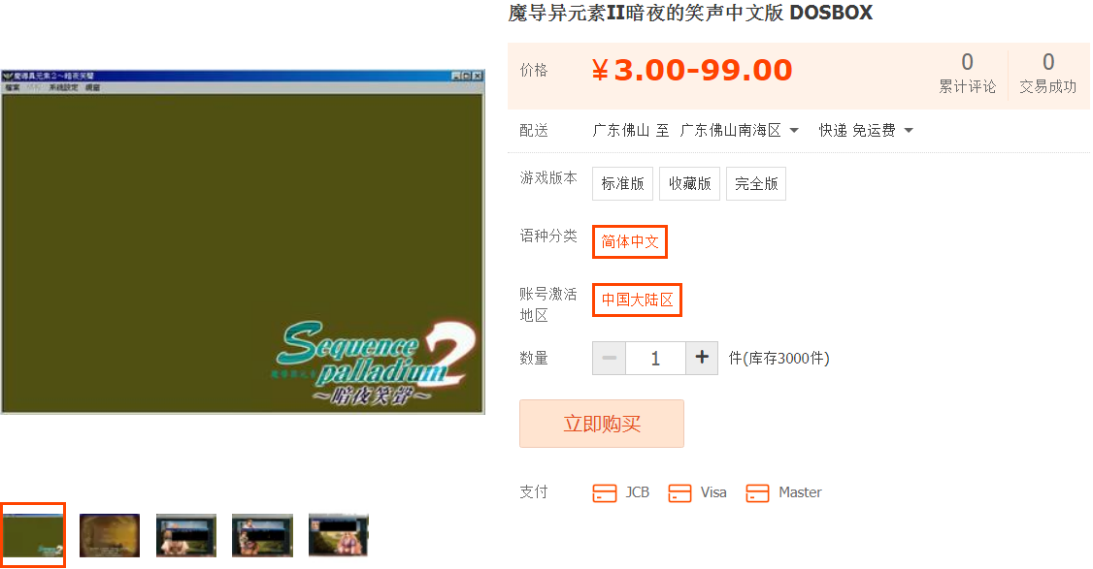The height and width of the screenshot is (569, 1093).
Task: Click the quantity input field
Action: [656, 358]
